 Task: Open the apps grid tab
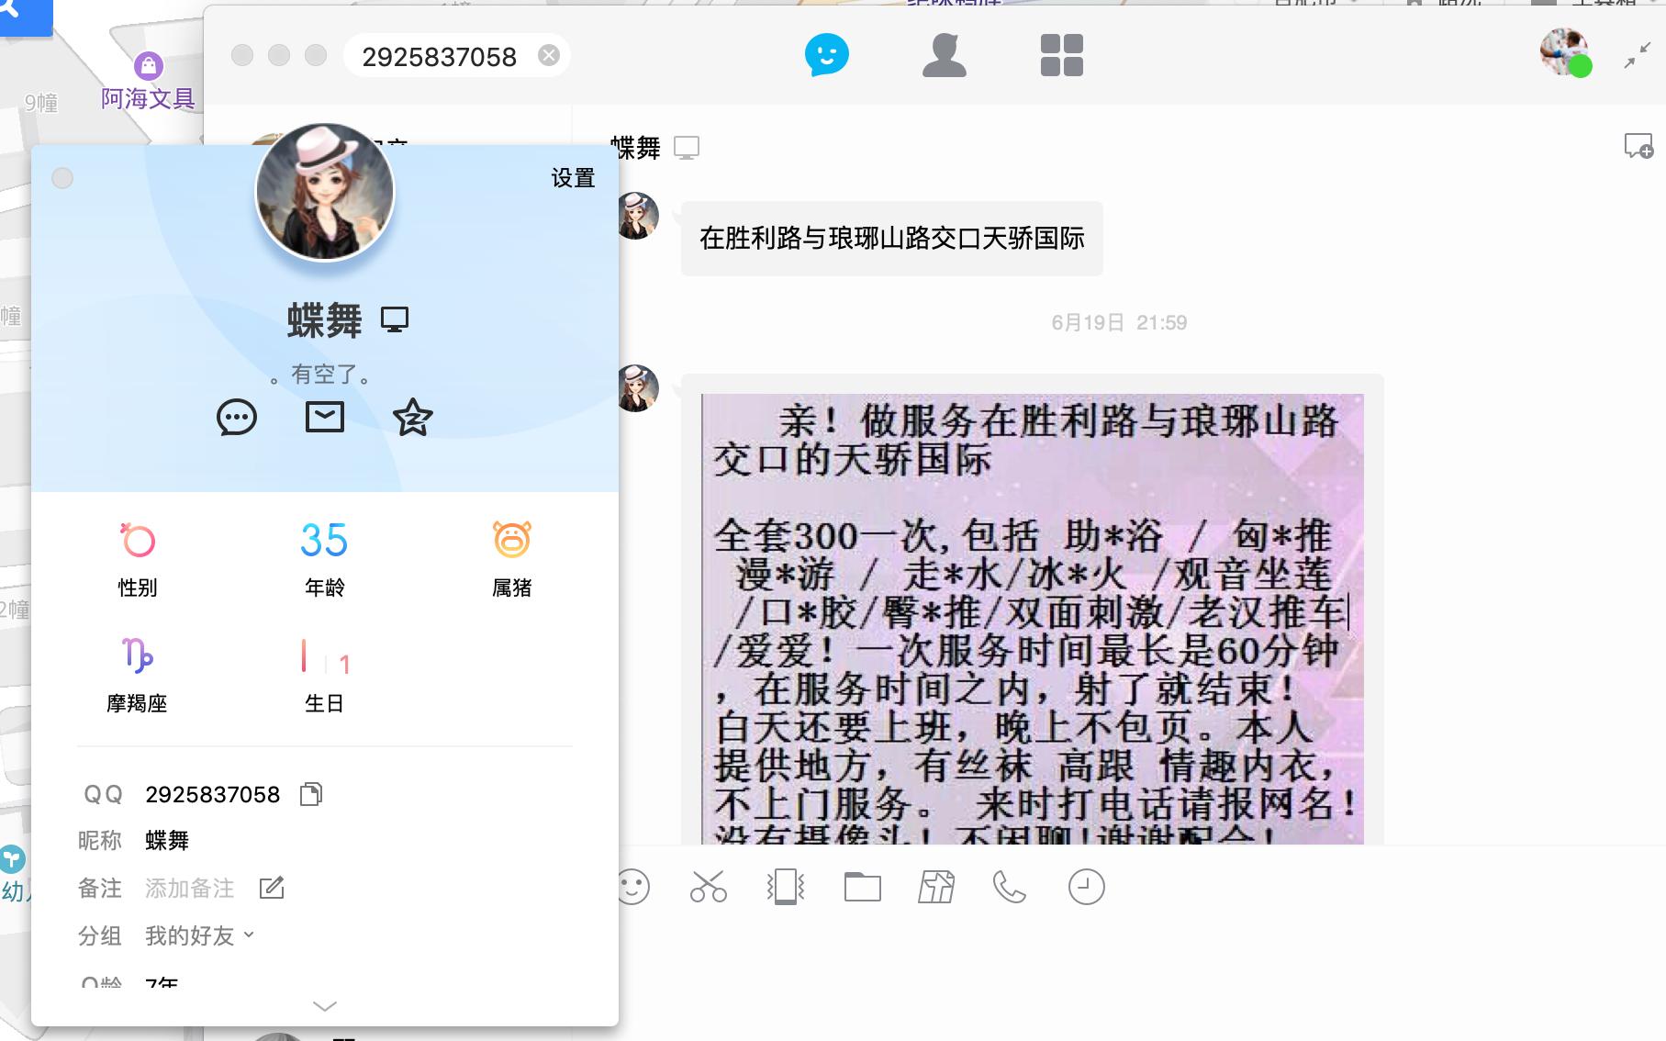coord(1061,55)
